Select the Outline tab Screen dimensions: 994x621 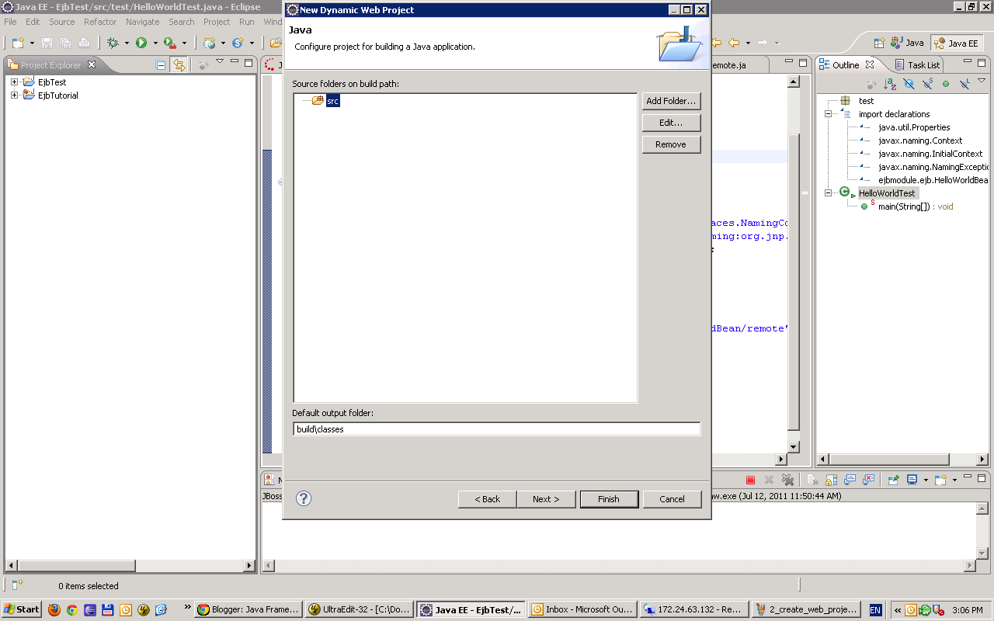pyautogui.click(x=846, y=64)
